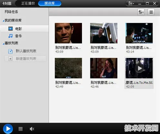
Task: Switch to list view icon
Action: [x=151, y=12]
